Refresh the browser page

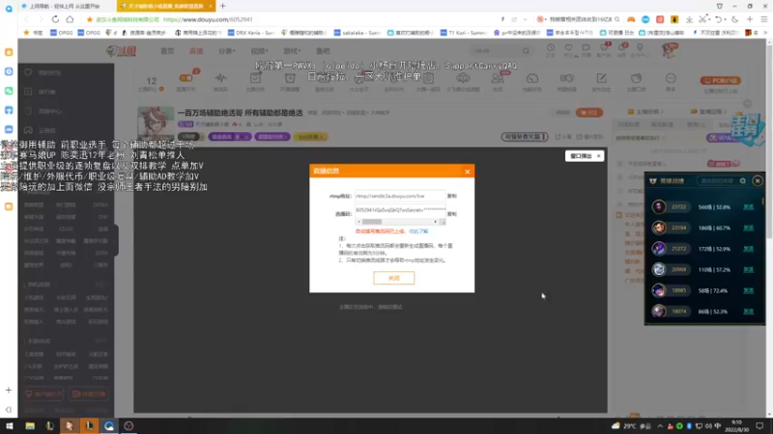(x=55, y=19)
